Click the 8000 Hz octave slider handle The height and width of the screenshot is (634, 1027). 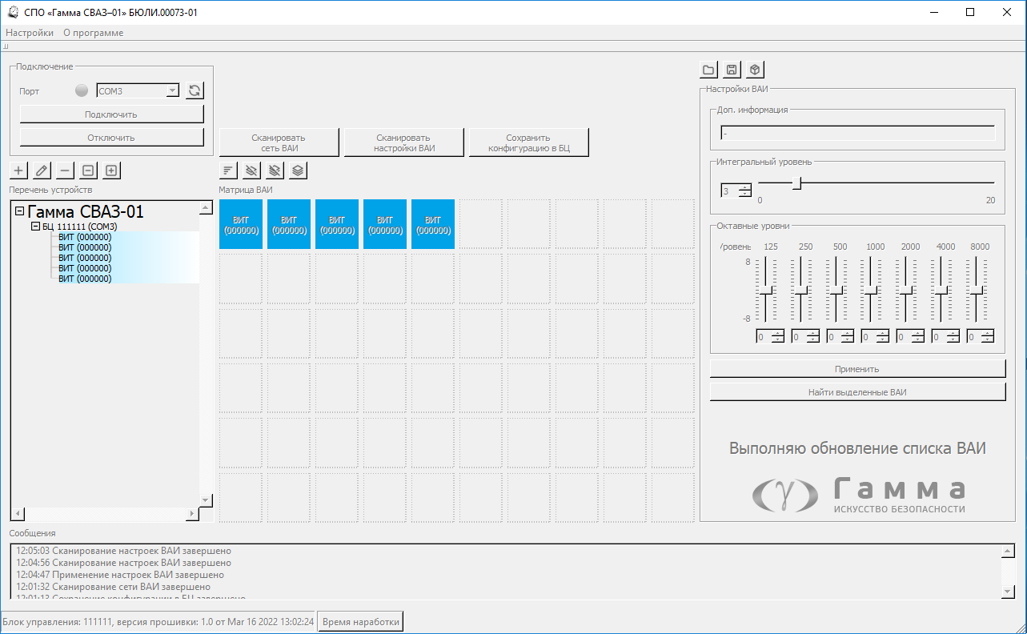(977, 291)
